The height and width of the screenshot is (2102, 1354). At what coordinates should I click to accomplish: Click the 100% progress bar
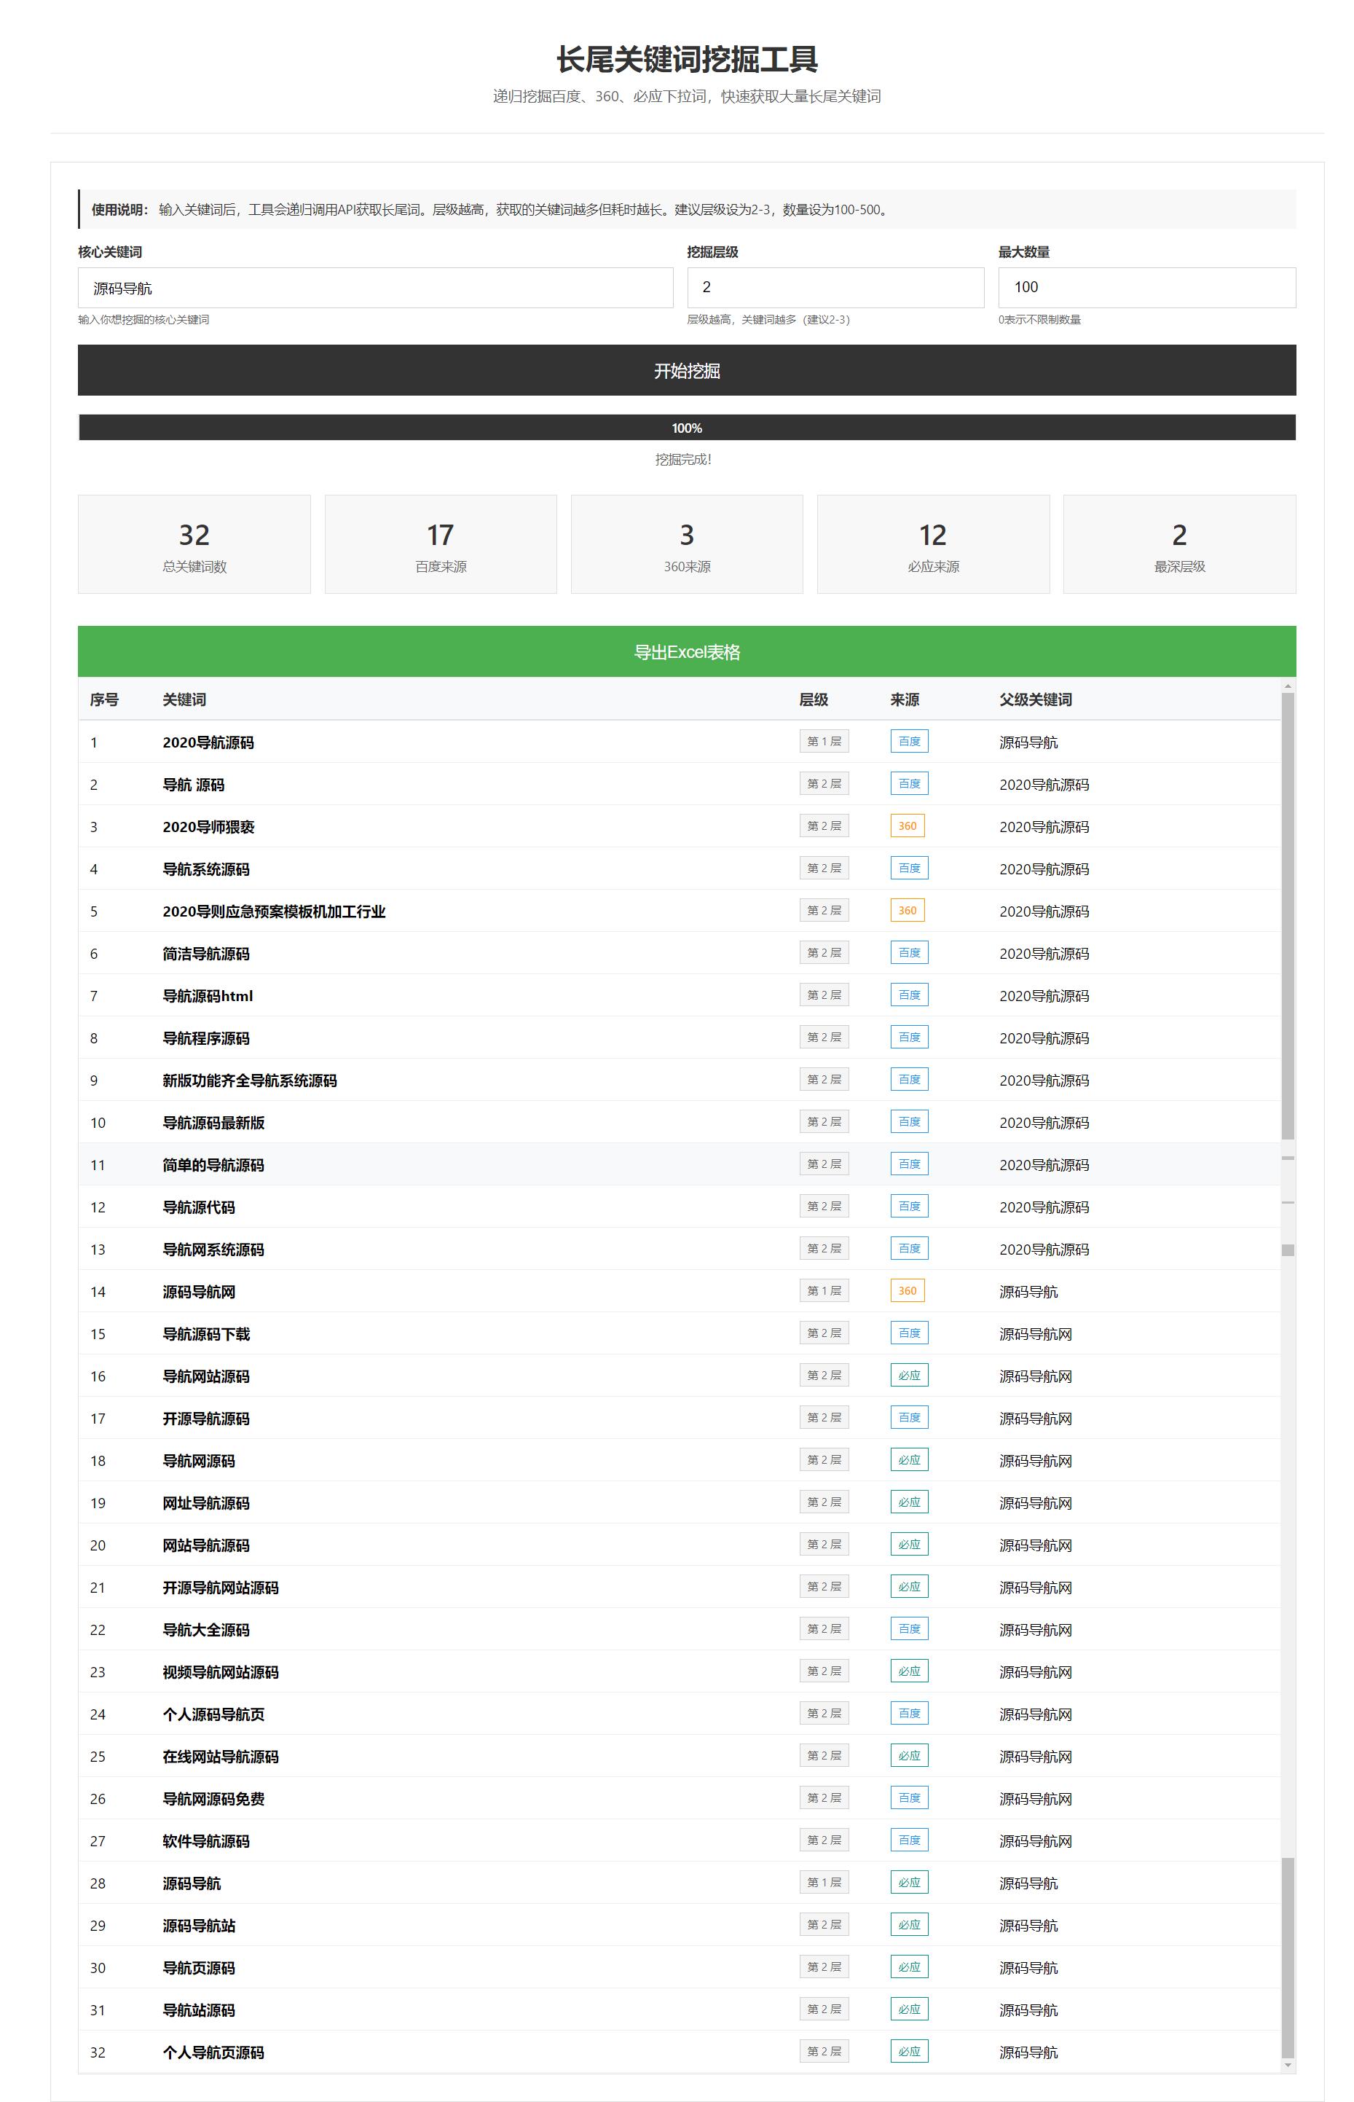point(686,428)
